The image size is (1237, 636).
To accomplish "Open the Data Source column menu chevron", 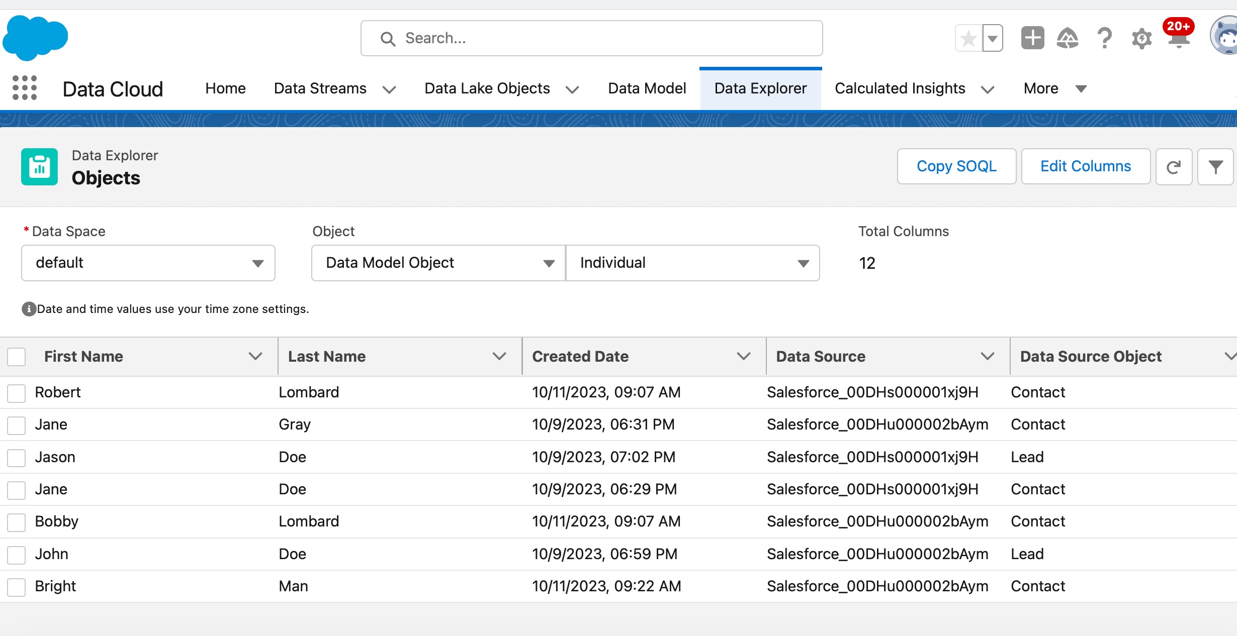I will pos(988,356).
